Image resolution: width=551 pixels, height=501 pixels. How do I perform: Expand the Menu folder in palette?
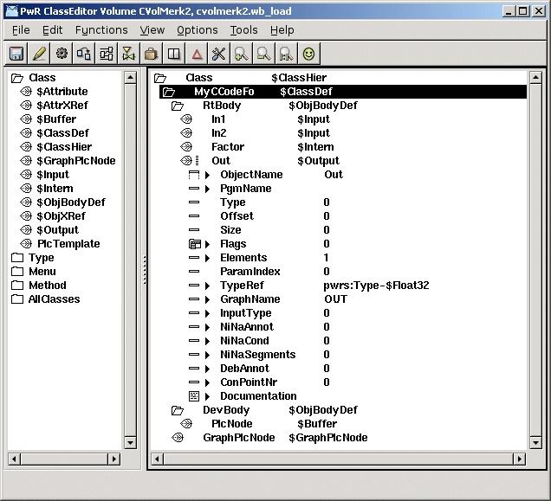pyautogui.click(x=16, y=272)
